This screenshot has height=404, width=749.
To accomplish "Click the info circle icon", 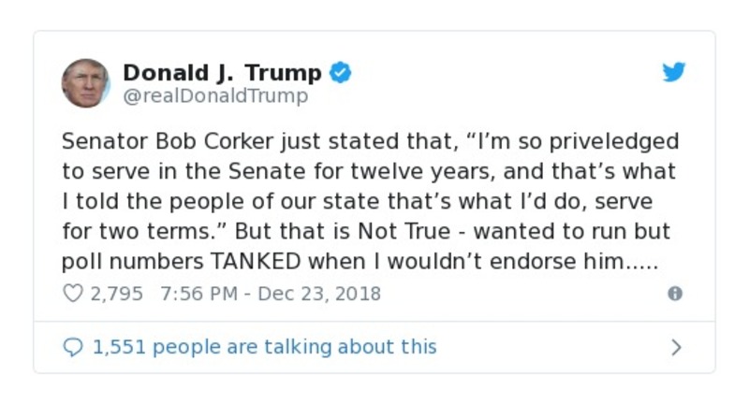I will click(x=674, y=294).
